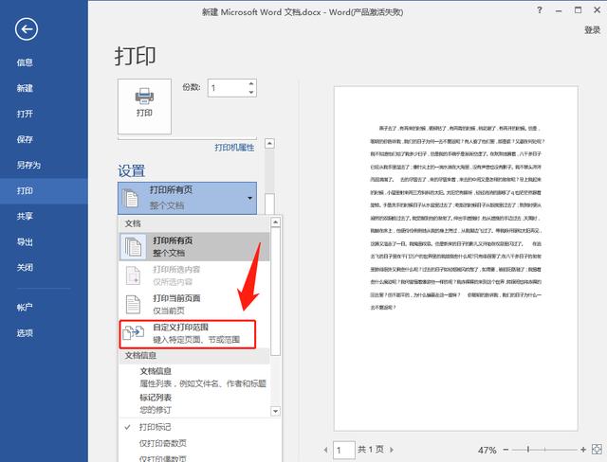Select 打印所有页 option in the list

(x=193, y=246)
